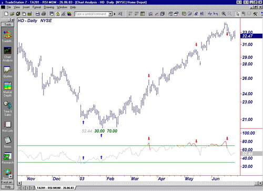This screenshot has width=263, height=191.
Task: Open the Insert menu
Action: tap(26, 7)
